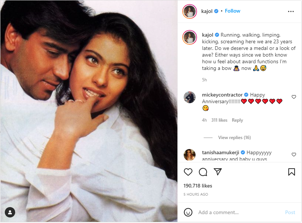Open more options three-dot menu

(x=291, y=11)
